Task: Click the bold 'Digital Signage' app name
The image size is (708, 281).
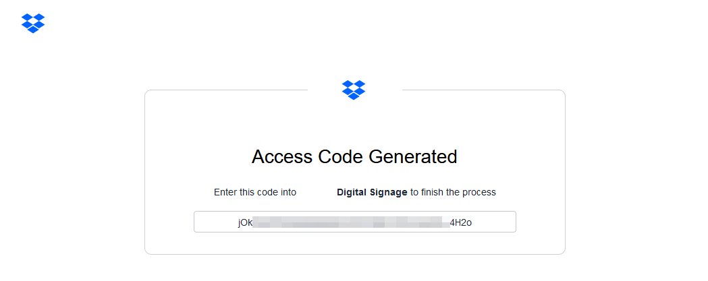Action: 372,192
